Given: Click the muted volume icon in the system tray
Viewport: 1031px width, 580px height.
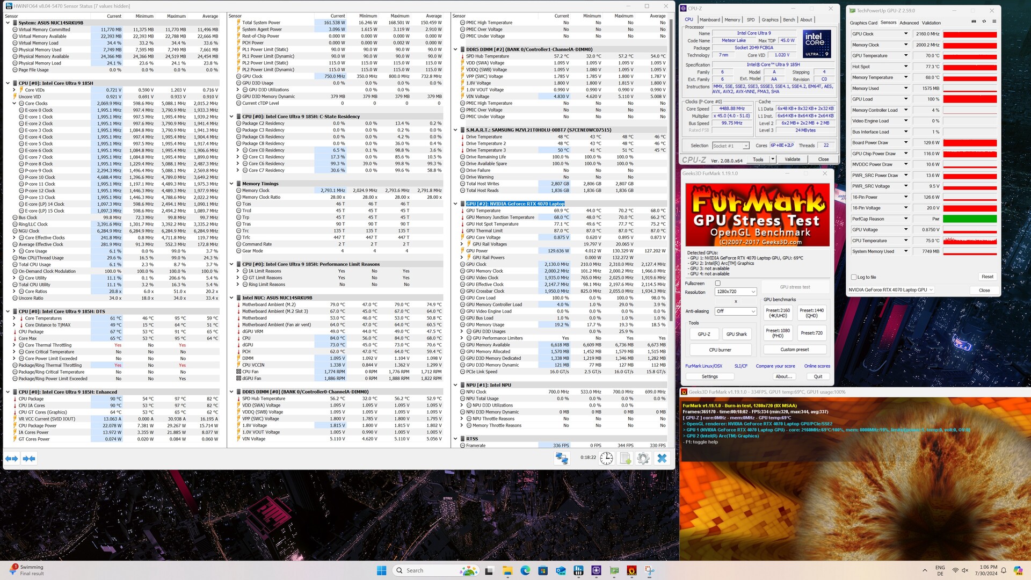Looking at the screenshot, I should (965, 570).
